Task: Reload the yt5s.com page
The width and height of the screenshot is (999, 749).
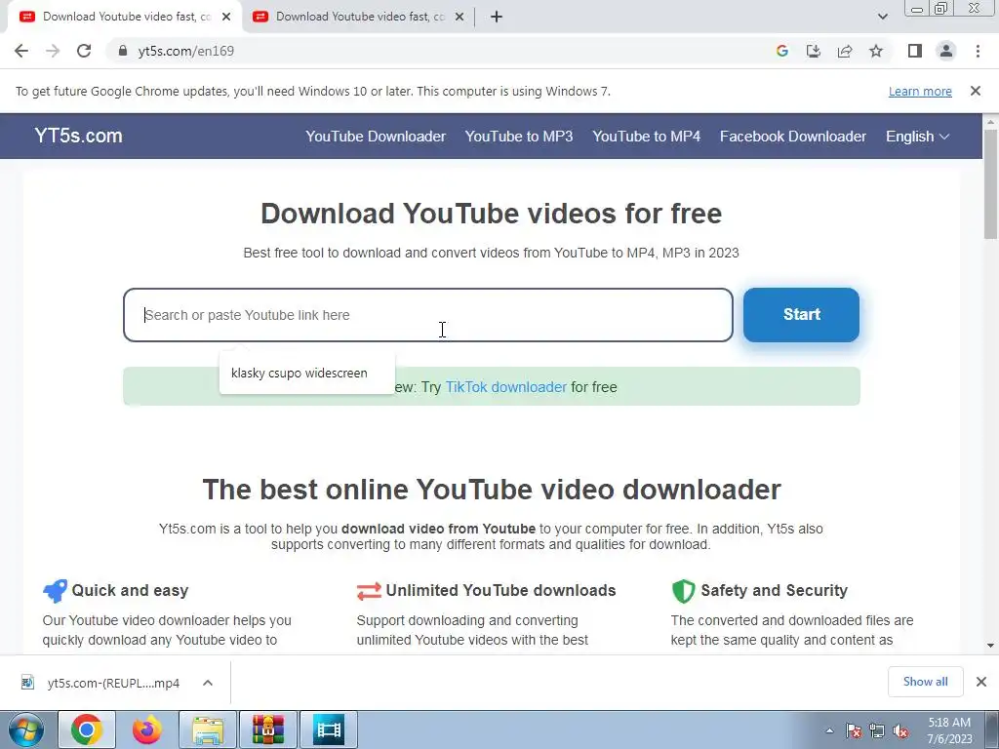Action: tap(84, 51)
